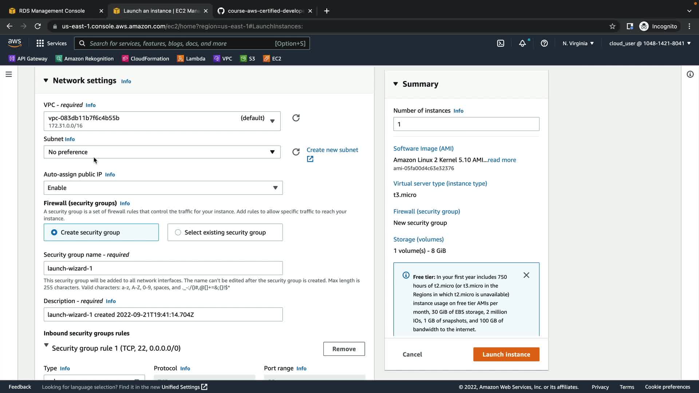This screenshot has width=699, height=393.
Task: Click the Launch instance button
Action: pyautogui.click(x=506, y=354)
